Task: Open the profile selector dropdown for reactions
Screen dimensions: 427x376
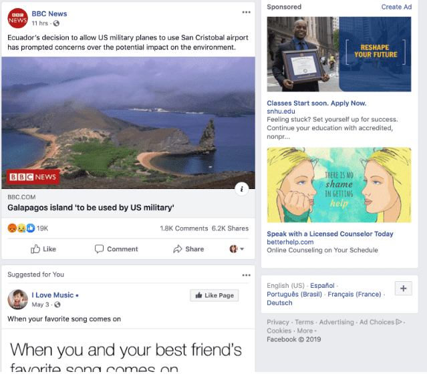Action: click(x=237, y=249)
